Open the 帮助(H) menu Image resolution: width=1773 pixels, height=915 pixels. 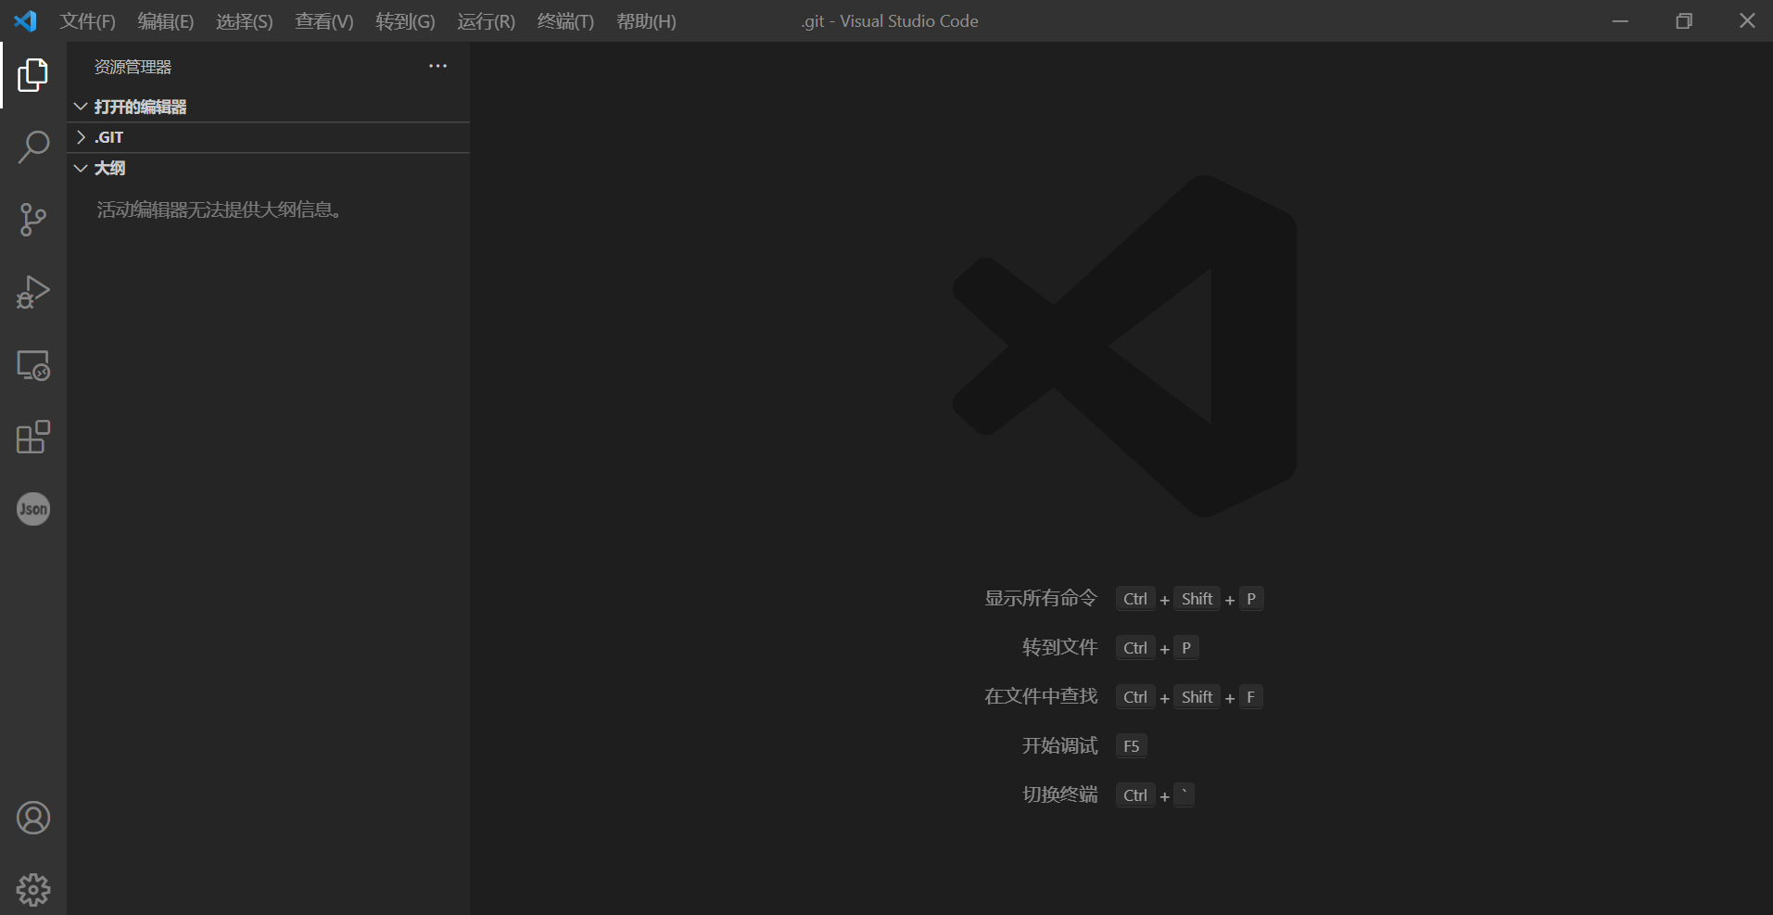click(646, 21)
